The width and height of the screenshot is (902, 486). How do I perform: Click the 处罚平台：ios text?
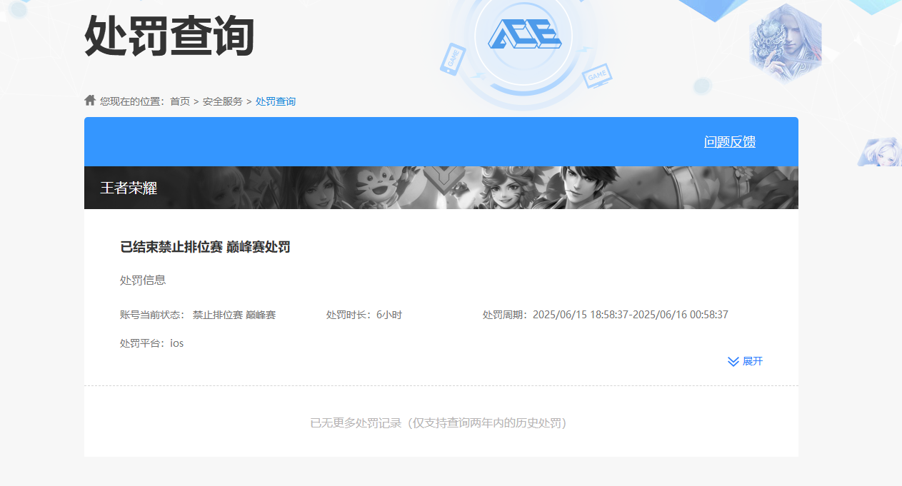(151, 343)
